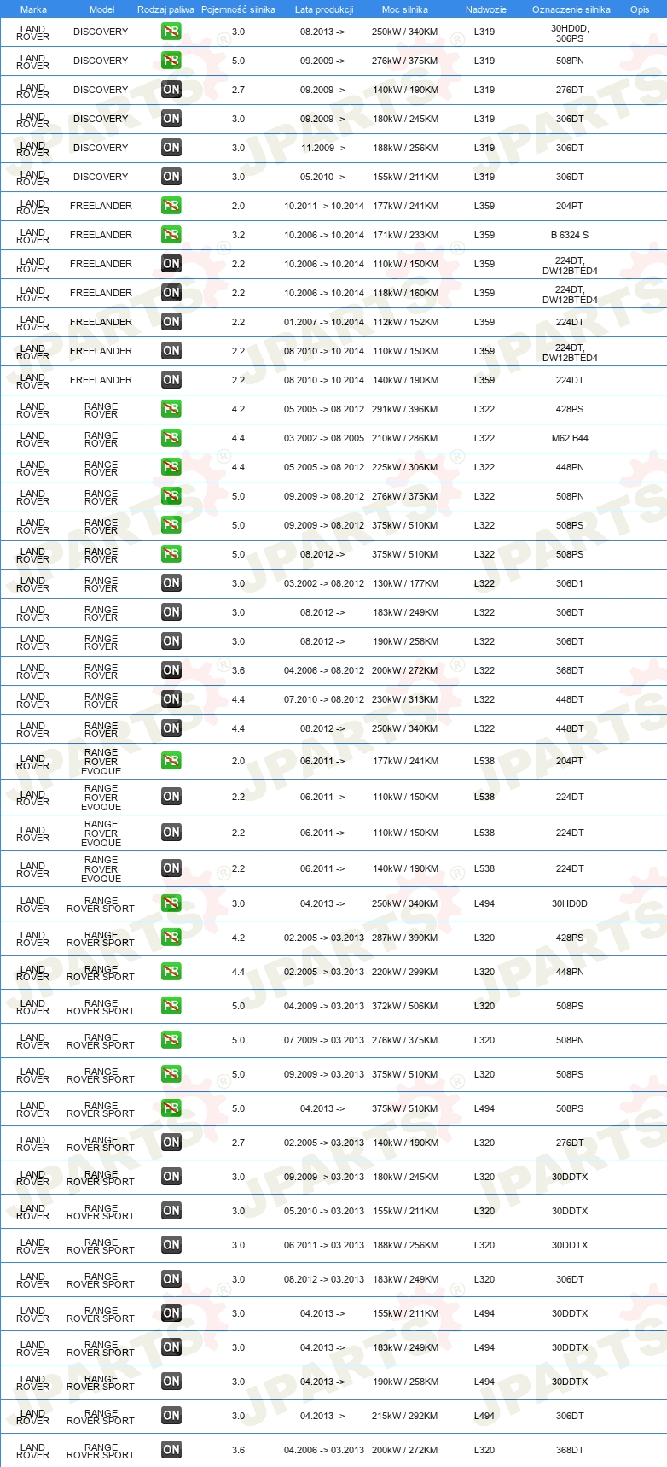Viewport: 667px width, 1467px height.
Task: Click petrol icon for Range Rover 291kW / 396KM
Action: (x=171, y=409)
